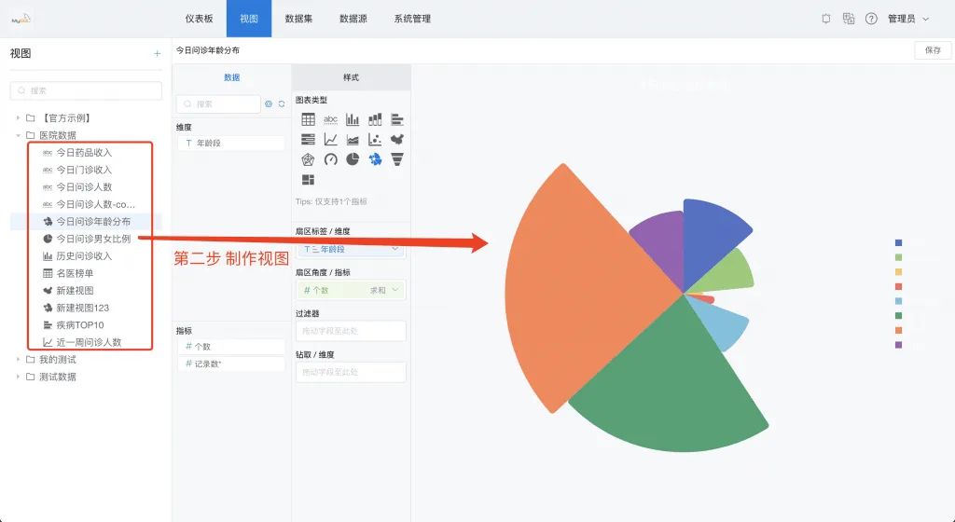The image size is (955, 522).
Task: Collapse the 医院数据 folder
Action: click(18, 135)
